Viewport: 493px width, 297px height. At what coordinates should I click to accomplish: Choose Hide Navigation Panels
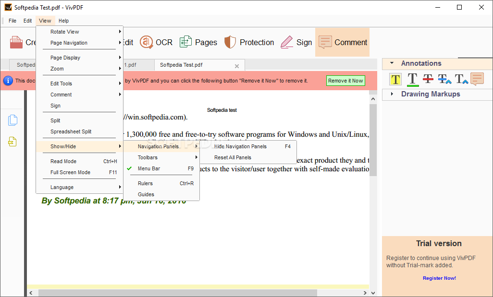pos(248,147)
